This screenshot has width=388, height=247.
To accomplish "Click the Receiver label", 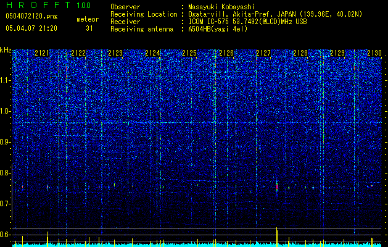I will (125, 22).
